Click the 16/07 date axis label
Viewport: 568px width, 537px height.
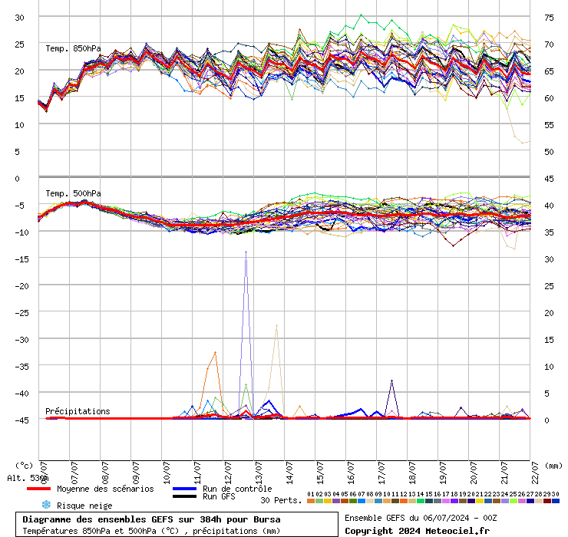pos(351,473)
